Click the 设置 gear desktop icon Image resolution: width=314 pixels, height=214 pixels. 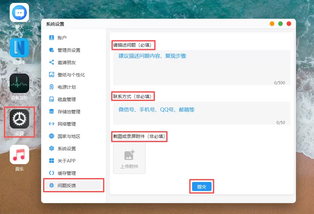(19, 119)
